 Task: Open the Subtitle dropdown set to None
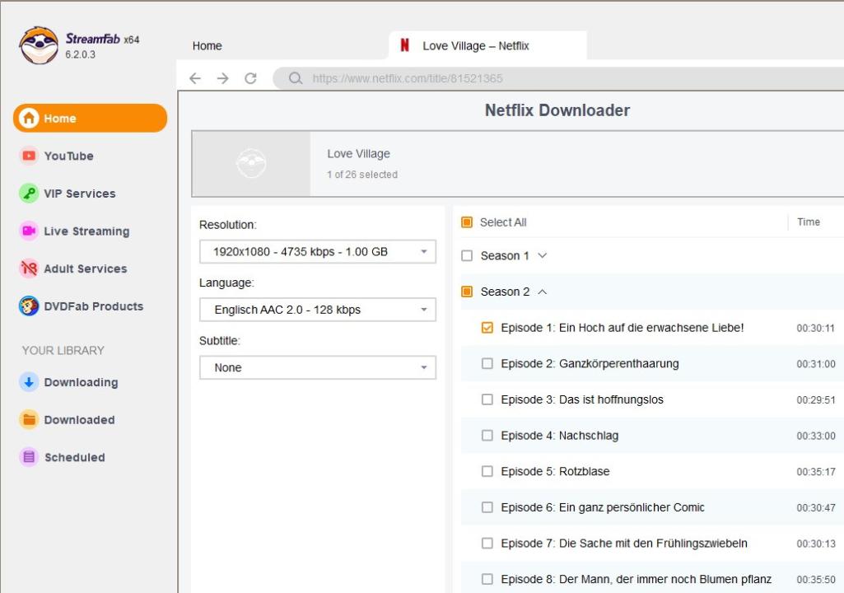pos(317,368)
